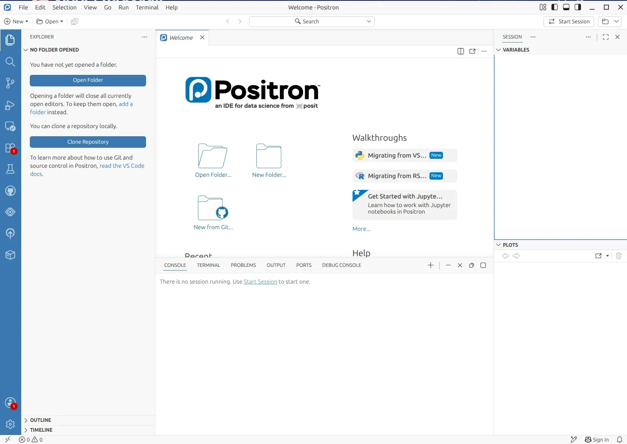Toggle the secondary side bar visibility
The width and height of the screenshot is (627, 444).
click(x=578, y=7)
